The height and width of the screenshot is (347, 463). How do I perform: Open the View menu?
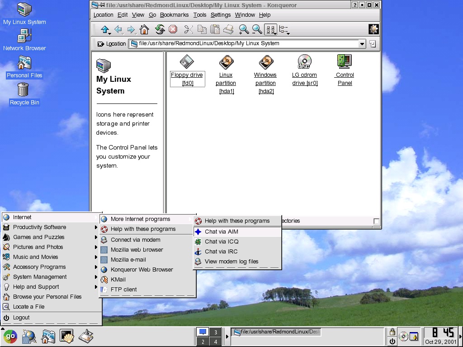(x=138, y=15)
